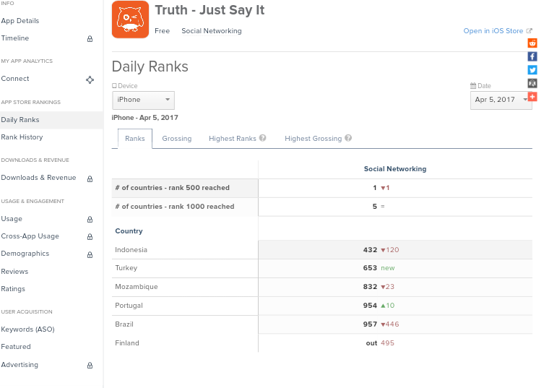Switch to the Highest Ranks tab
The width and height of the screenshot is (544, 388).
233,139
